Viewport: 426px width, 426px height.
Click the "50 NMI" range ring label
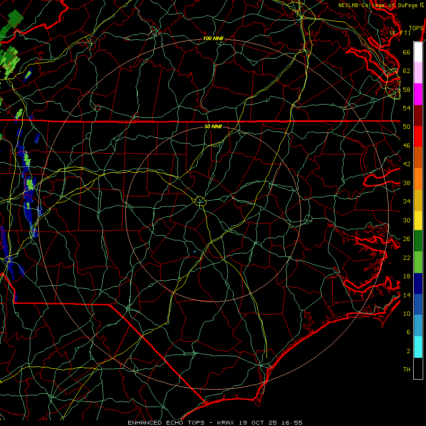(213, 126)
